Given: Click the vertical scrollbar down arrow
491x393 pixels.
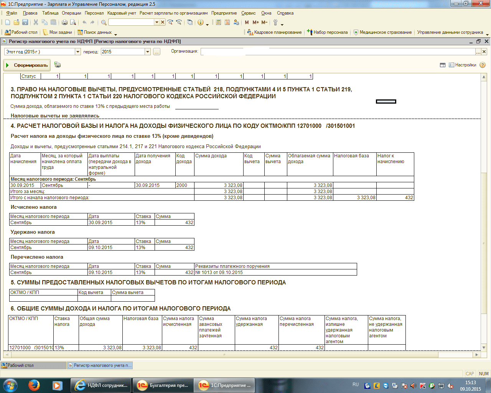Looking at the screenshot, I should coord(484,347).
